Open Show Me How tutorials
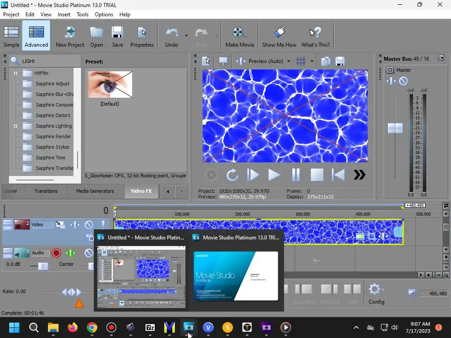The width and height of the screenshot is (451, 338). [x=279, y=36]
